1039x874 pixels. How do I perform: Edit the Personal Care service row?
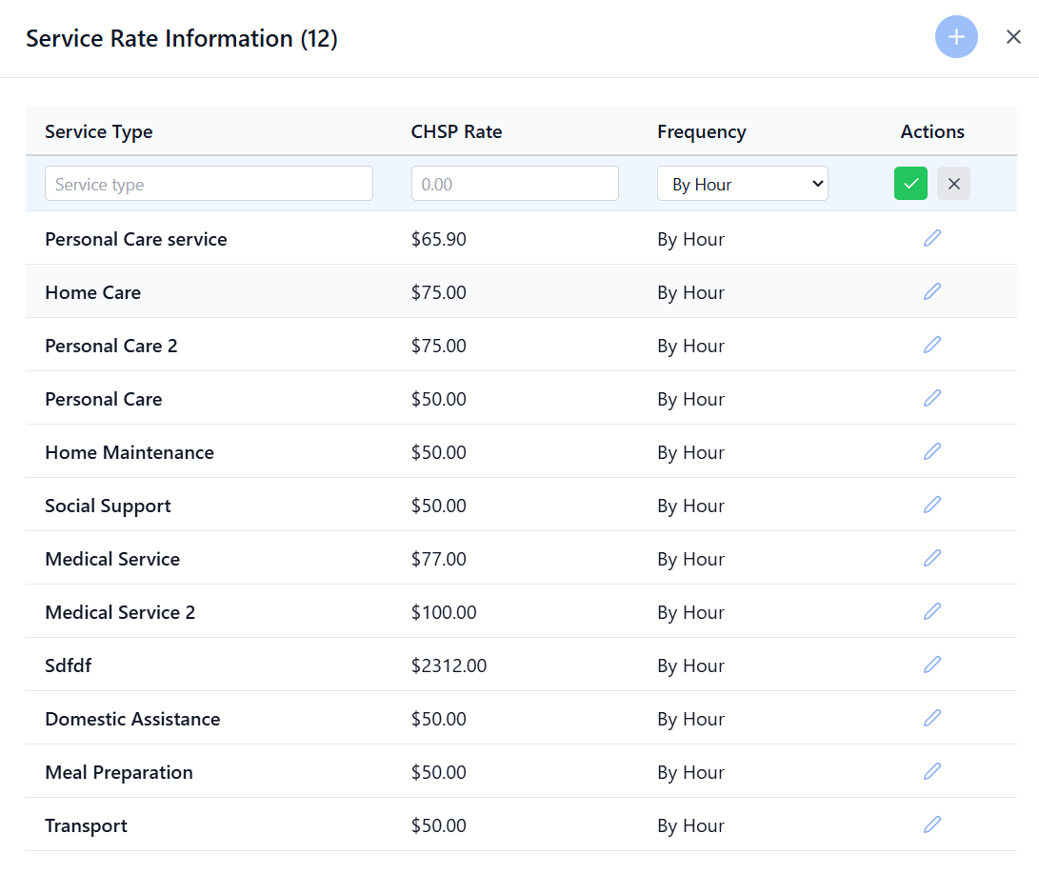pos(931,238)
